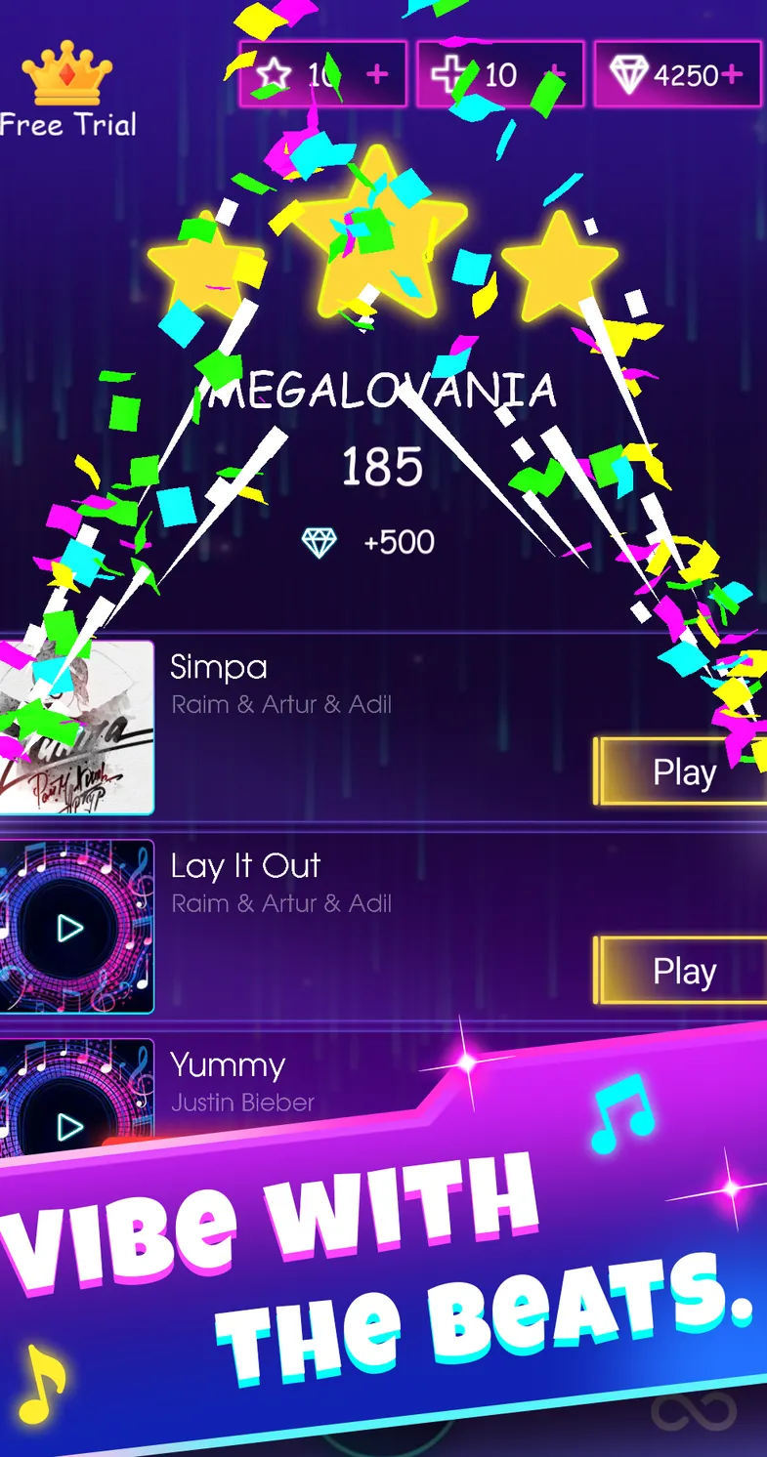The image size is (767, 1457).
Task: Tap the 185 score number
Action: (x=382, y=469)
